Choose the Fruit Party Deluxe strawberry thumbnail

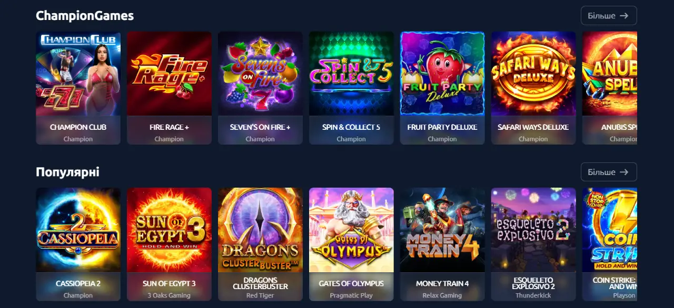pos(442,74)
